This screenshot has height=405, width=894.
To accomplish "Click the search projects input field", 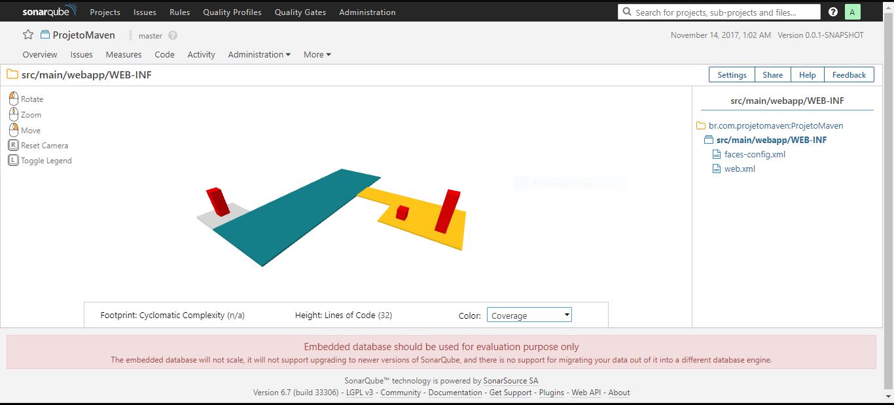I will pyautogui.click(x=719, y=12).
